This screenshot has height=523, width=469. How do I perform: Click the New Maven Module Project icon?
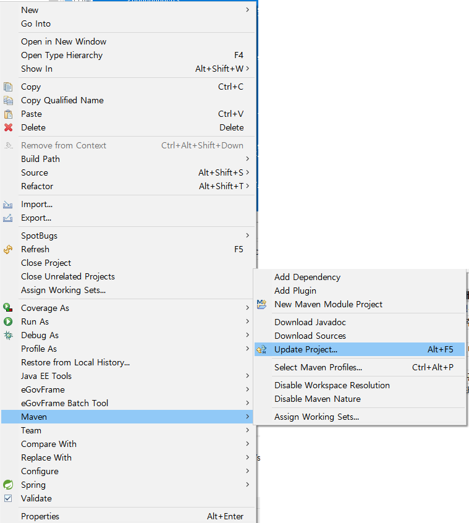261,304
